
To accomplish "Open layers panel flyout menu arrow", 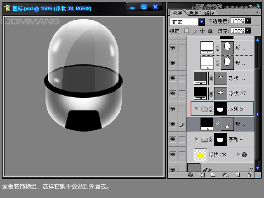I will (257, 12).
